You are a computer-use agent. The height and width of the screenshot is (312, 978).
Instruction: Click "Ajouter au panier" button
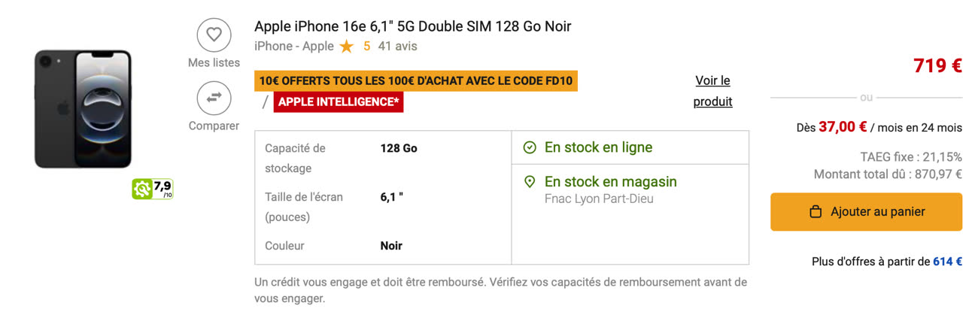(x=866, y=212)
